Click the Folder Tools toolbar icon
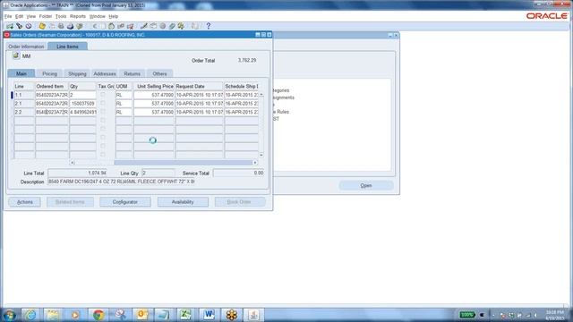 [x=181, y=26]
